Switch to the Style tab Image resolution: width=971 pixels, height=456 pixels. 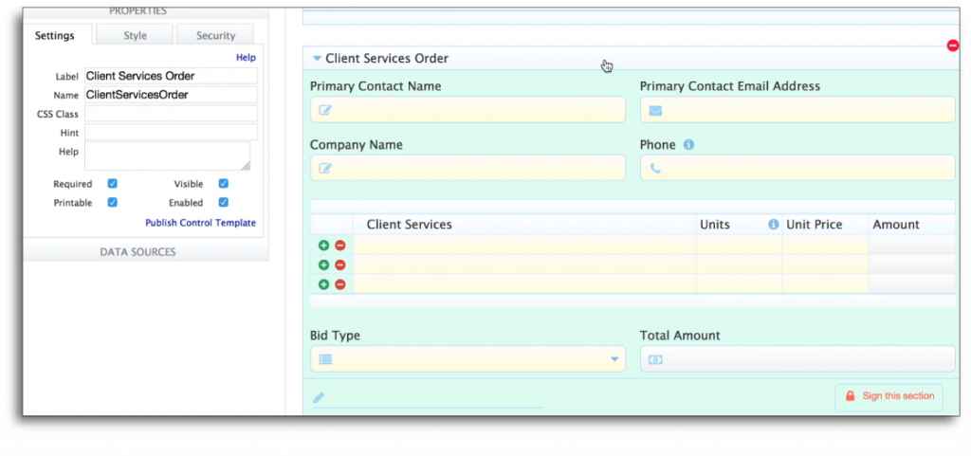pos(135,35)
